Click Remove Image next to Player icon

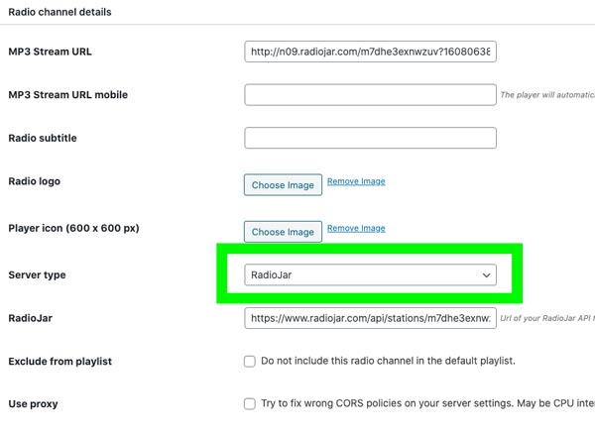point(356,228)
